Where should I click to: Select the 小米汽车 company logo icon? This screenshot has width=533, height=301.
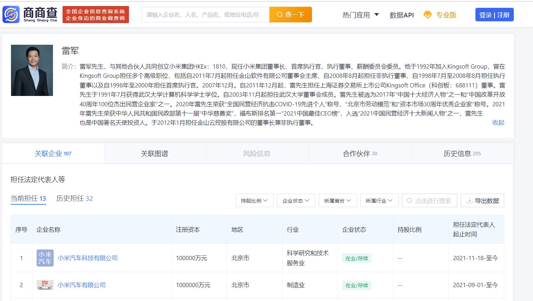[45, 258]
